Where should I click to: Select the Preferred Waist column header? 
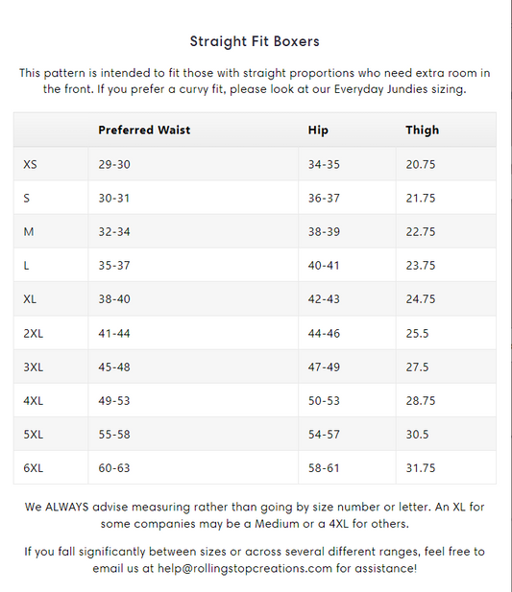(x=144, y=130)
